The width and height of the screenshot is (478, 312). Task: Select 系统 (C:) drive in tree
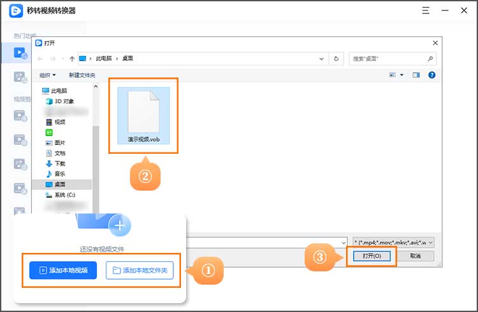(61, 194)
